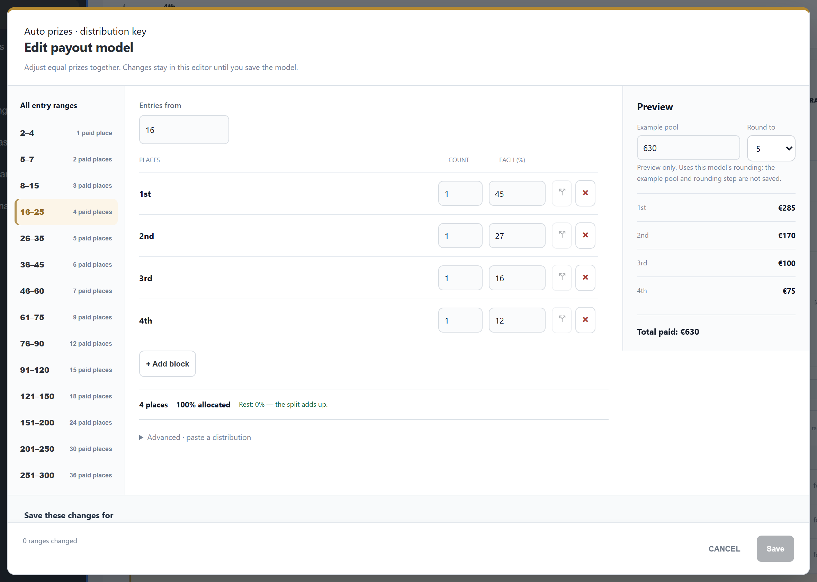817x582 pixels.
Task: Remove the 2nd place block with red X
Action: click(x=585, y=236)
